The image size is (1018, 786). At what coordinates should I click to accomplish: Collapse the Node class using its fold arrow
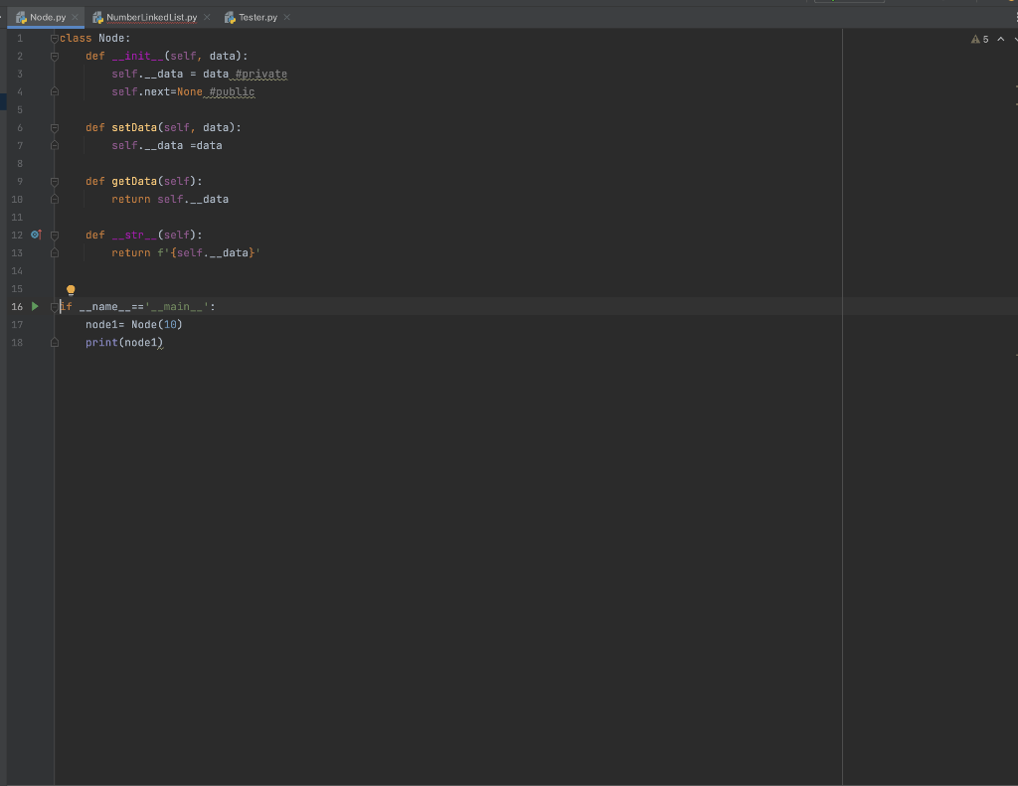pos(56,38)
